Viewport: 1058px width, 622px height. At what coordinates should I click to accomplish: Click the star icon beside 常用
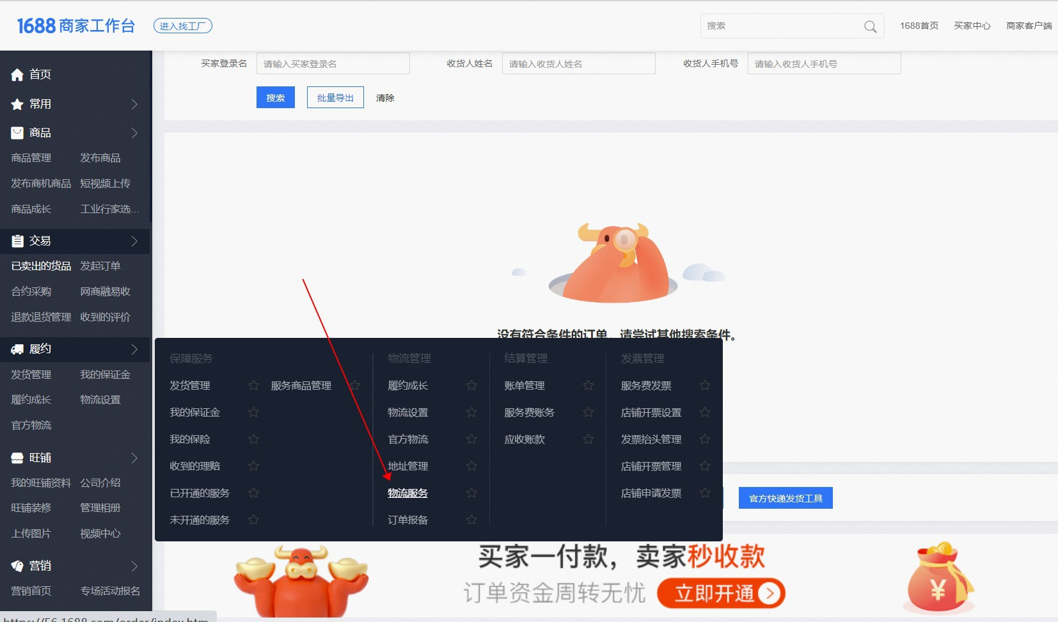tap(17, 104)
